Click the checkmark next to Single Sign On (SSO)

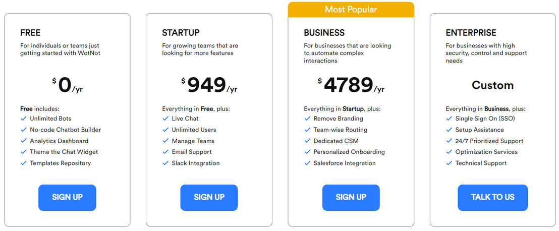pyautogui.click(x=449, y=119)
